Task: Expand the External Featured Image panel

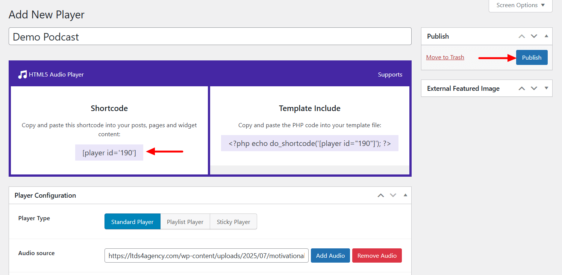Action: pyautogui.click(x=546, y=89)
